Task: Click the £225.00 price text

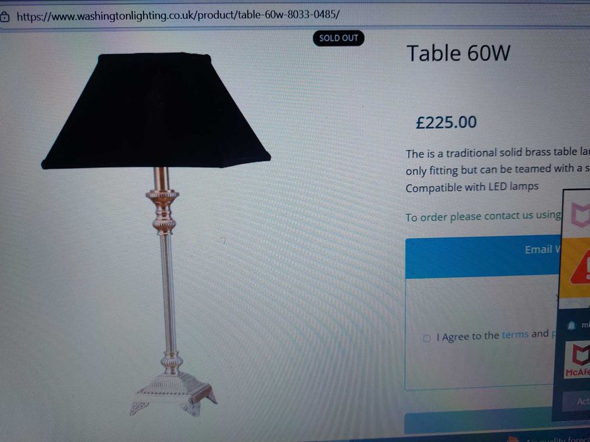Action: click(446, 122)
